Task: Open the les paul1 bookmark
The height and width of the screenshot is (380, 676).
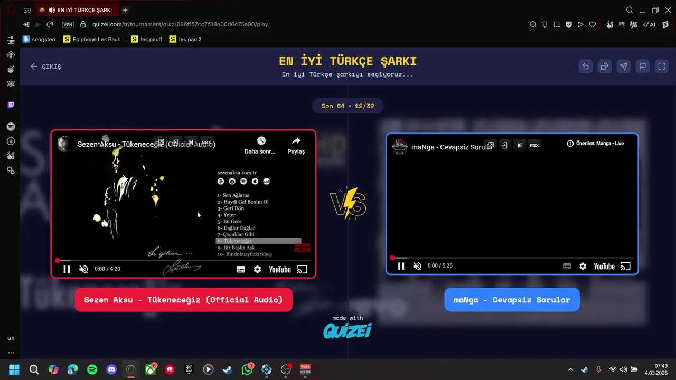Action: tap(147, 39)
